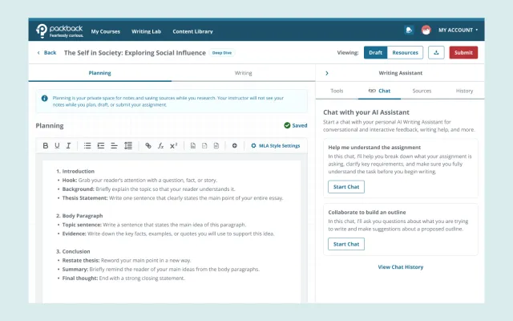Apply superscript formatting
The image size is (513, 321).
(173, 146)
